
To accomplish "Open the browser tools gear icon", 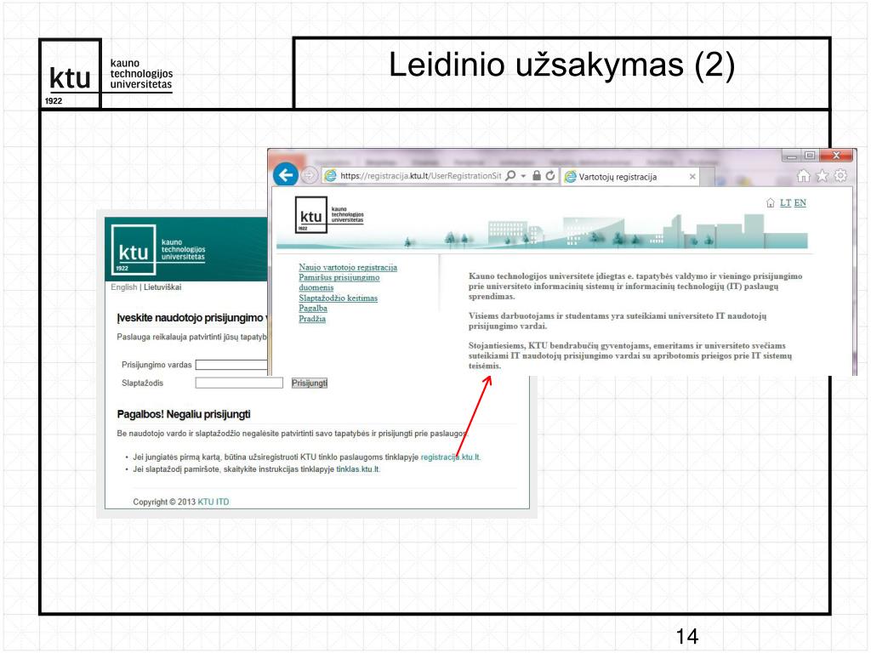I will (841, 176).
